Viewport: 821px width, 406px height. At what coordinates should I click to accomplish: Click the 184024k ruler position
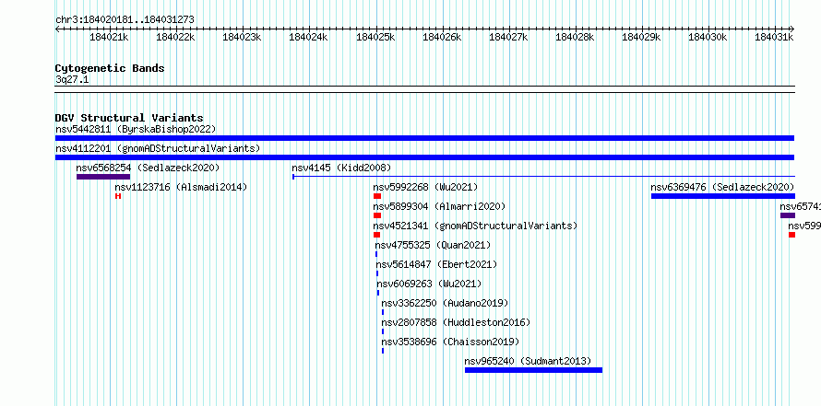point(308,37)
